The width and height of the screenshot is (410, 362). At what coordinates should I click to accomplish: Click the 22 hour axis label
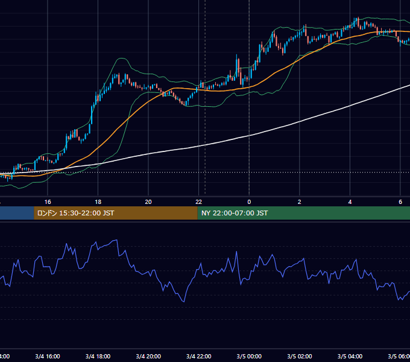pyautogui.click(x=199, y=202)
